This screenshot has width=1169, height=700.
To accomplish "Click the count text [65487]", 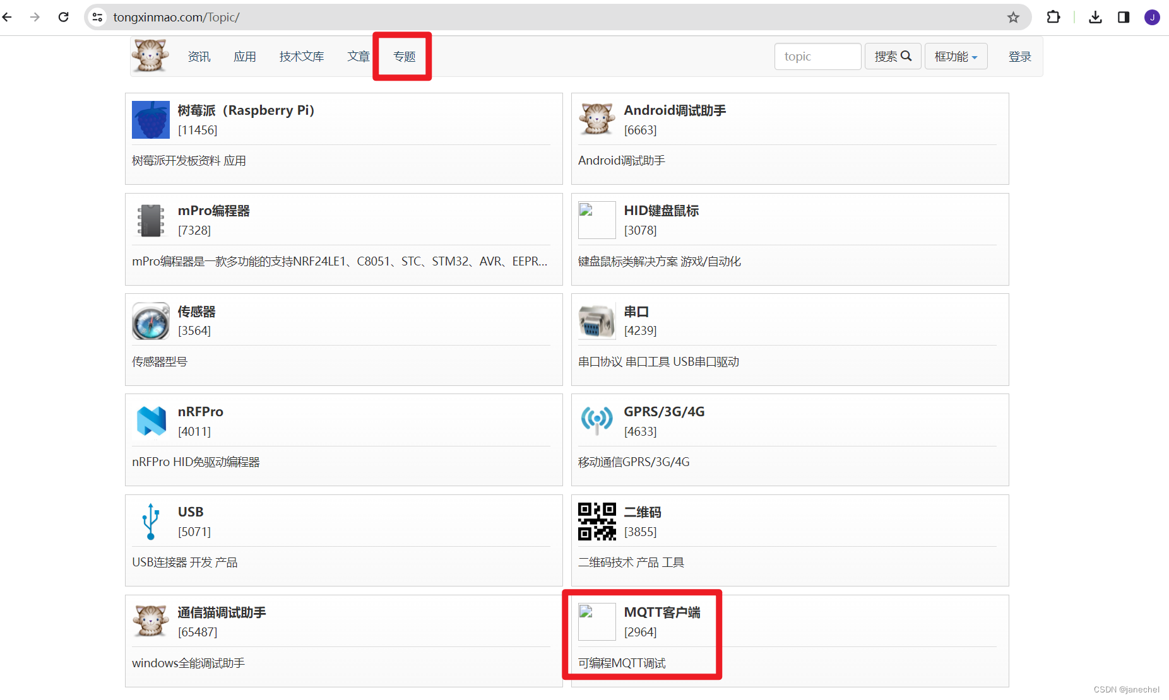I will pos(198,632).
